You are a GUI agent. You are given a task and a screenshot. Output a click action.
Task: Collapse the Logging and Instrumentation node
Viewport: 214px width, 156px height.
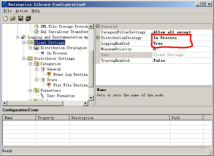pos(18,37)
